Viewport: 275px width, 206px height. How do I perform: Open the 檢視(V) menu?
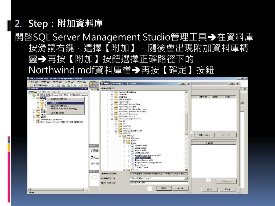[57, 82]
